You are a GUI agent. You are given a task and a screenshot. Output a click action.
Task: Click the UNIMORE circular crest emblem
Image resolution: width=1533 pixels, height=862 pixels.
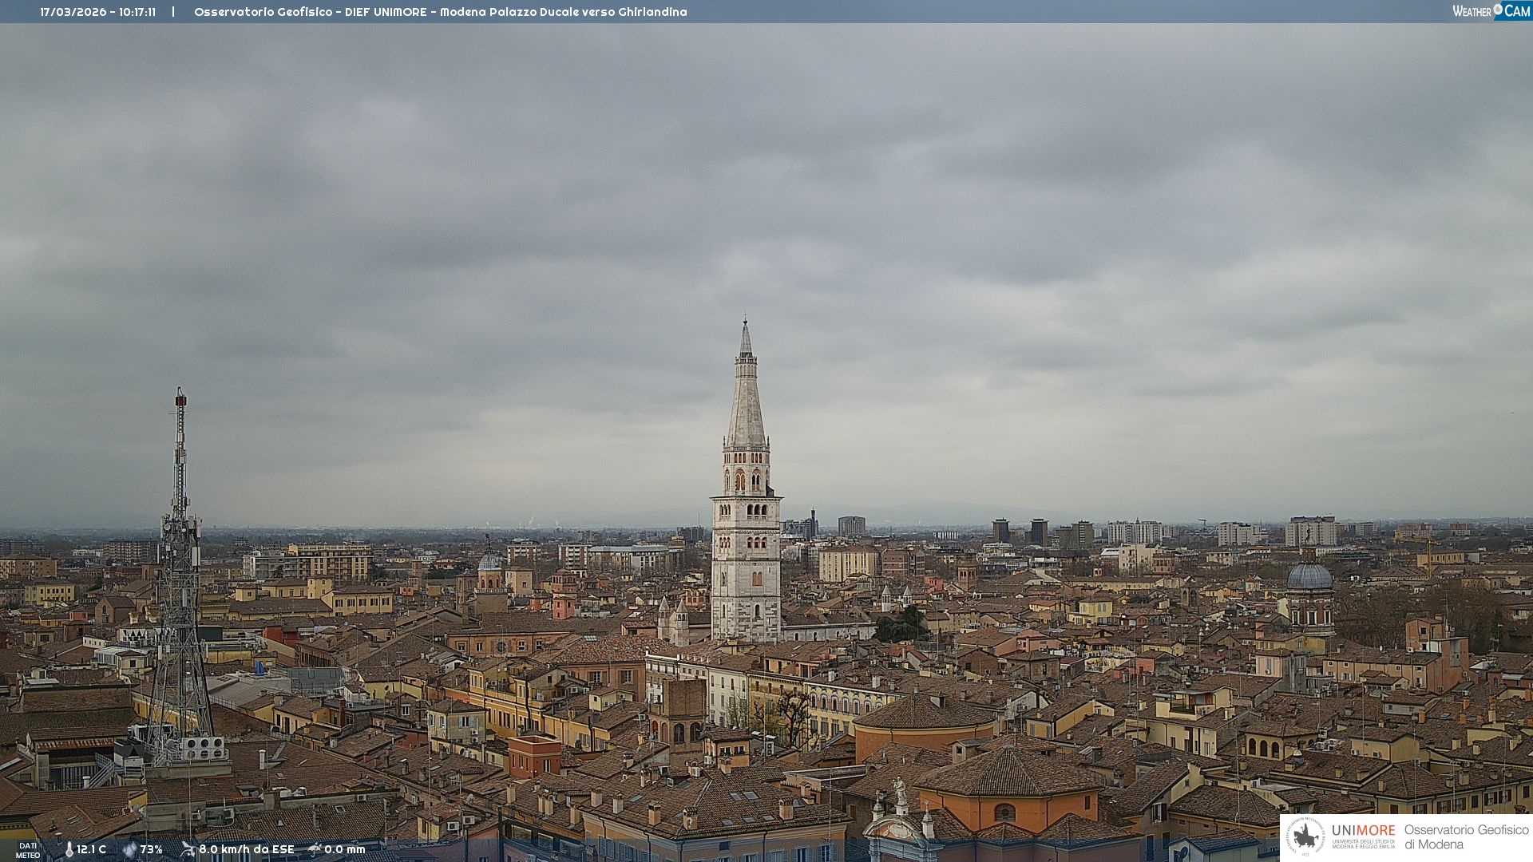click(1306, 836)
